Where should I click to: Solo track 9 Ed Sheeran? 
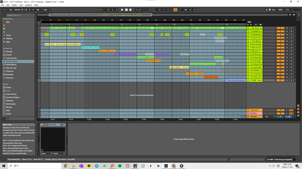[x=287, y=54]
